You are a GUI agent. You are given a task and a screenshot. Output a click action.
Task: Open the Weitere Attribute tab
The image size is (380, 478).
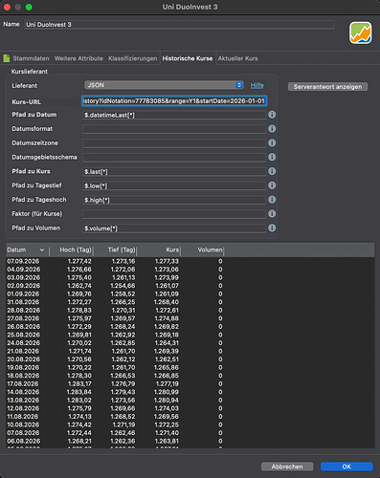pyautogui.click(x=78, y=58)
